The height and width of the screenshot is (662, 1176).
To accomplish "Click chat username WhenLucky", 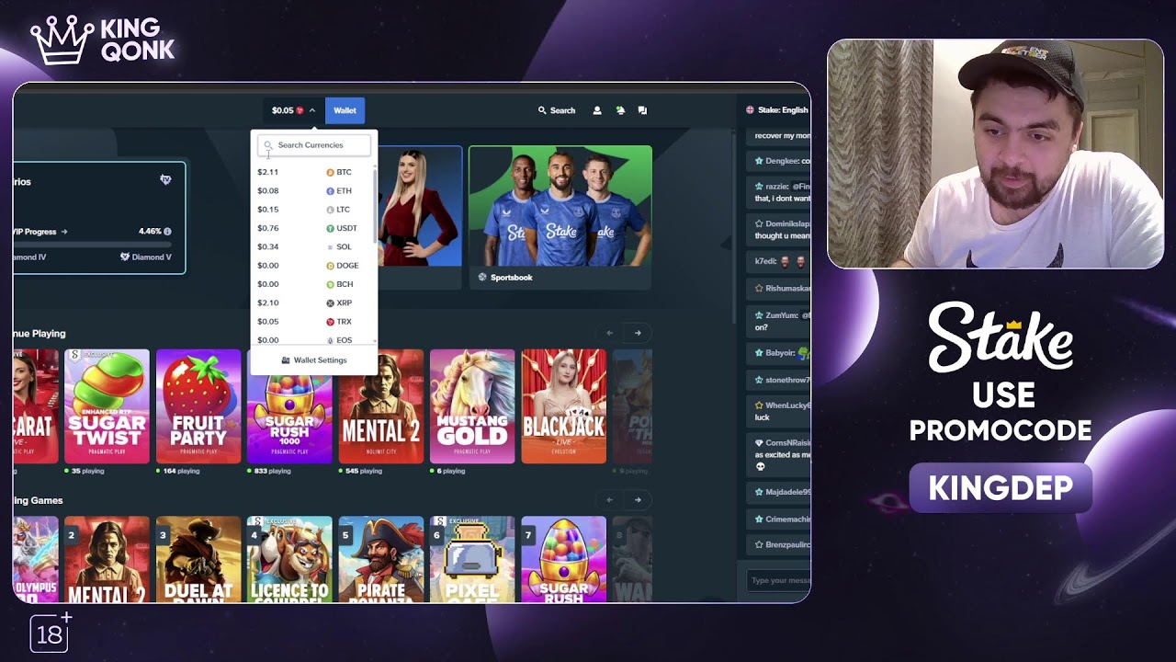I will click(788, 405).
